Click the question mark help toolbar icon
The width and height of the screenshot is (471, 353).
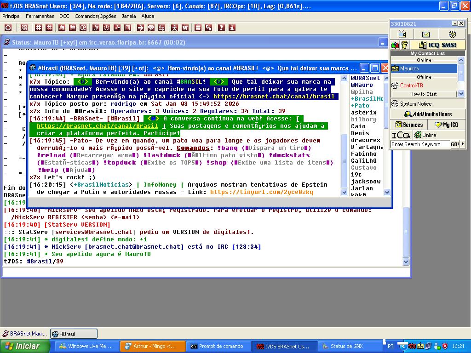click(x=221, y=28)
